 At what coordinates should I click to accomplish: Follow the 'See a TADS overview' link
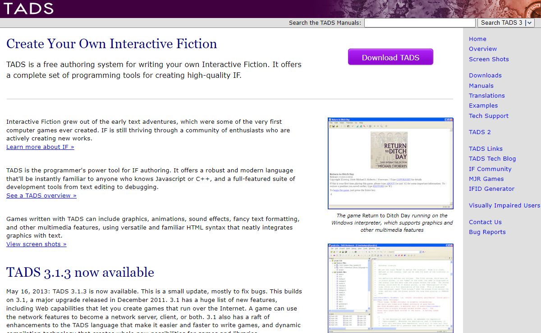coord(41,195)
